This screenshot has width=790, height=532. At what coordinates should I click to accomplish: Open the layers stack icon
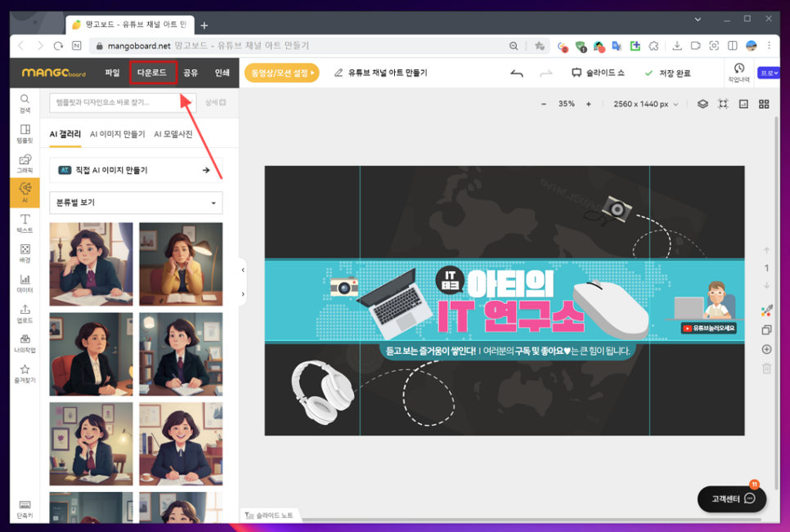pos(702,104)
